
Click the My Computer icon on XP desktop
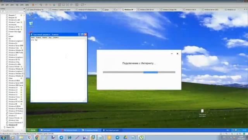(x=31, y=16)
